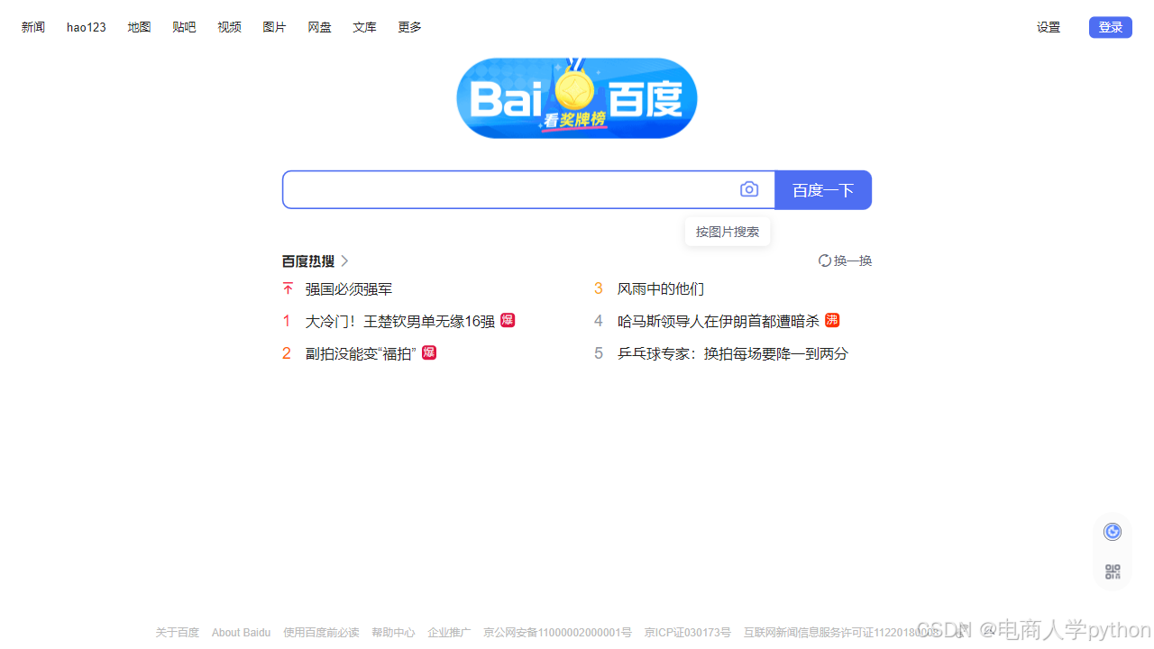
Task: Click footer 互联网新闻信息服务许可证 link
Action: [x=842, y=633]
